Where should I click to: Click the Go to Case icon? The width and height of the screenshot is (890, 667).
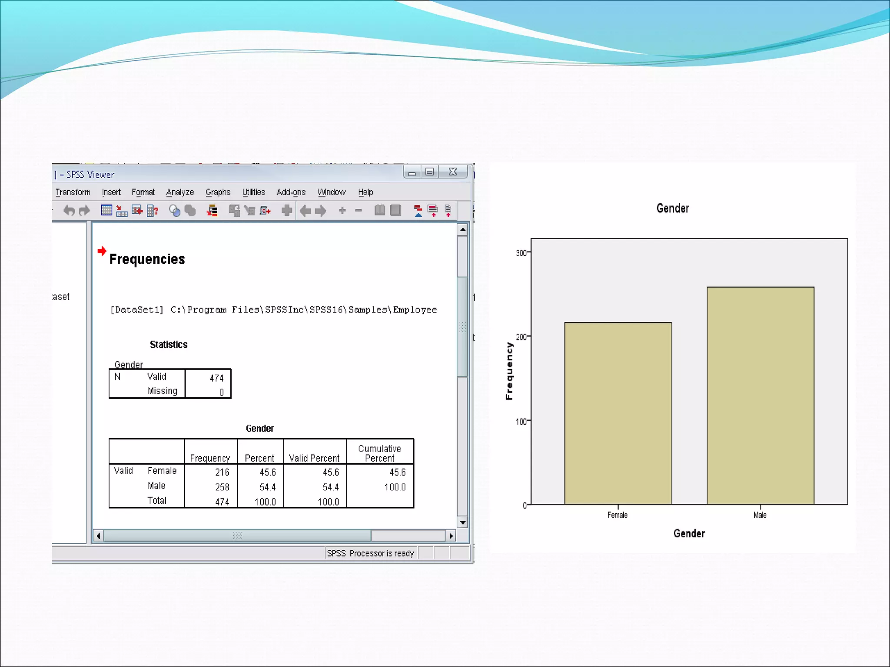coord(122,211)
